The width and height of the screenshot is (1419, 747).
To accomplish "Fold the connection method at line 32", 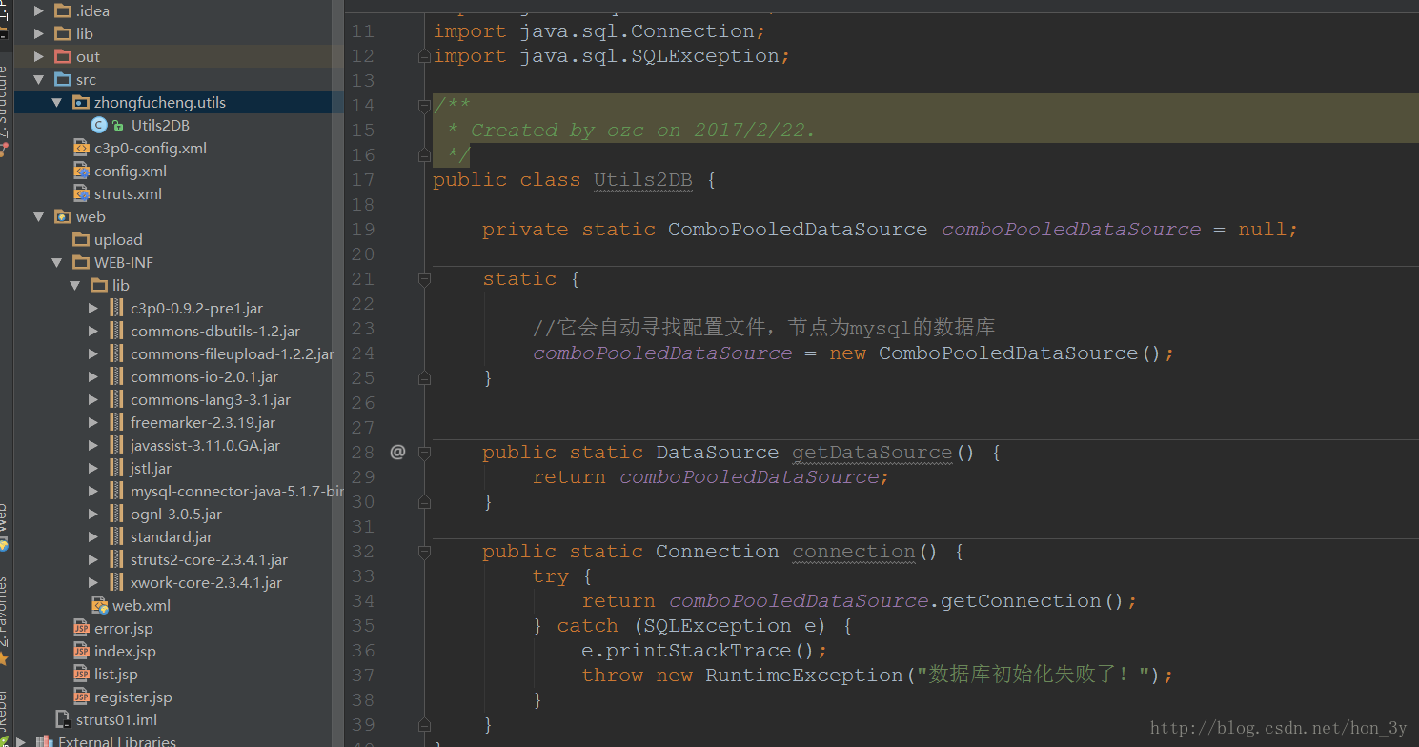I will [424, 552].
